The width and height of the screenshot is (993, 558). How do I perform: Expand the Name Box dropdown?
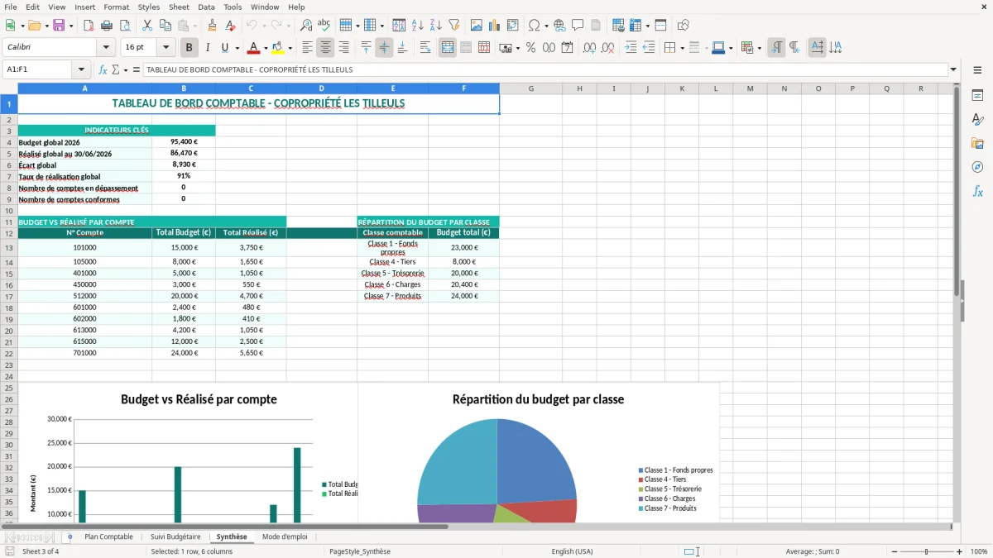tap(81, 70)
